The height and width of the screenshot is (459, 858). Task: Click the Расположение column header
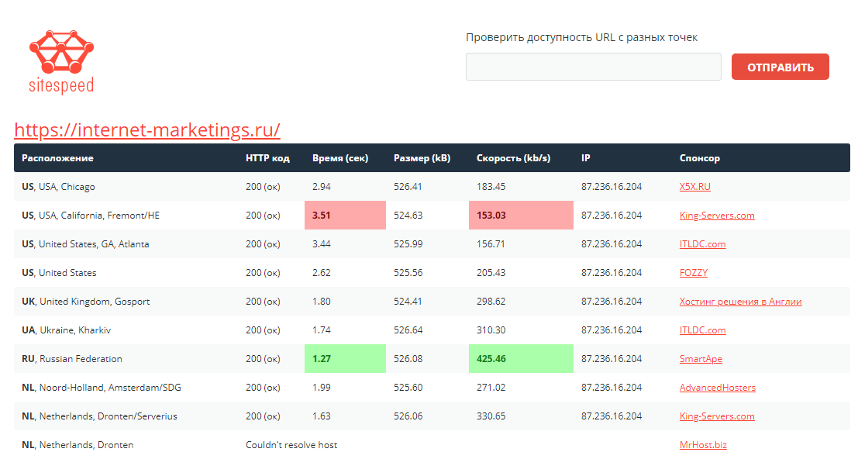pyautogui.click(x=57, y=158)
